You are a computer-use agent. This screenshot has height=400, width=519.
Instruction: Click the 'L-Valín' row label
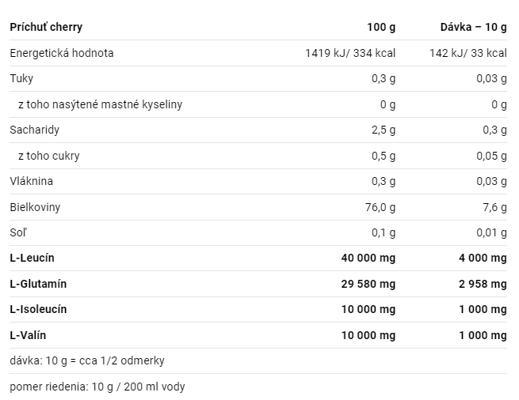click(28, 335)
